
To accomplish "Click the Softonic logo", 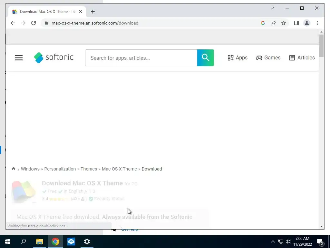I will point(54,57).
